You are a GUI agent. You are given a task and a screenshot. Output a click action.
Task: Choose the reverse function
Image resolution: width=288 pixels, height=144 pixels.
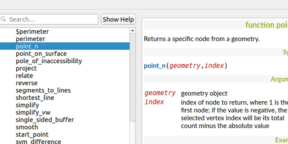[x=26, y=83]
